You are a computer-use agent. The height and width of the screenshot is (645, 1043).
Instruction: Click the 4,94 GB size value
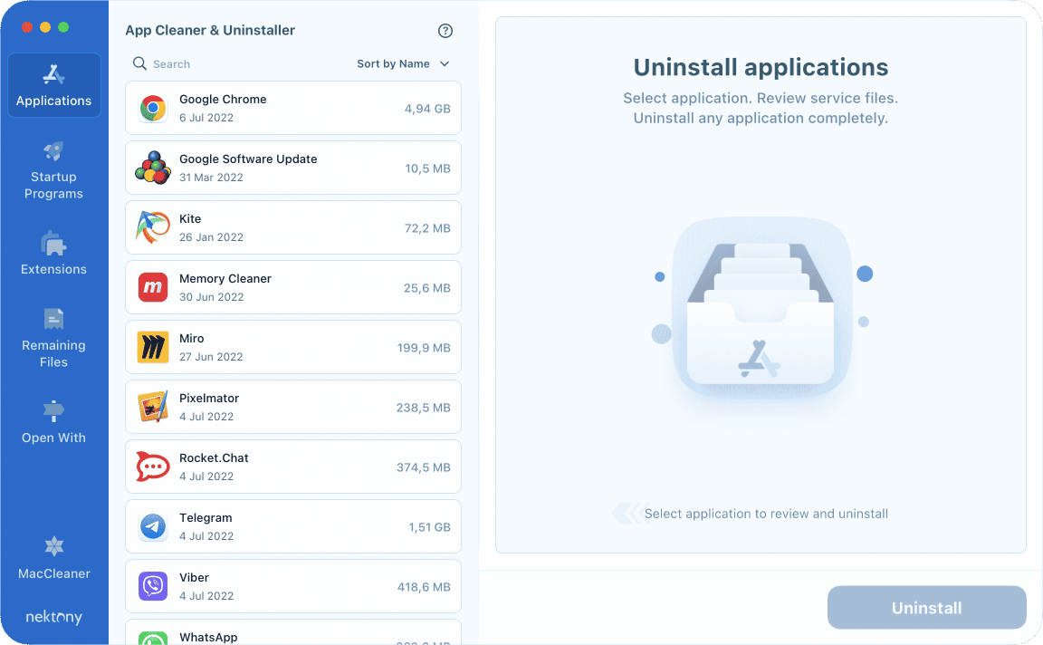(427, 109)
